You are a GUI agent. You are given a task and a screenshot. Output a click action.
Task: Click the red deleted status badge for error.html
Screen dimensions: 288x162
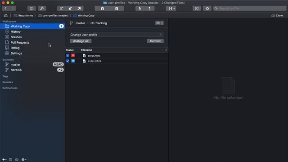(73, 55)
